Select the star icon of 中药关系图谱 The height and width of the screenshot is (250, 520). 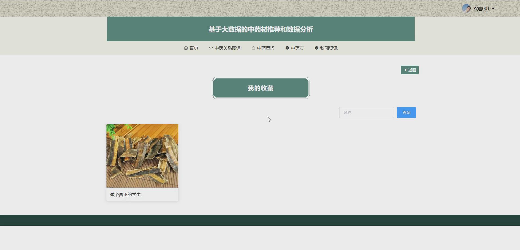[211, 48]
